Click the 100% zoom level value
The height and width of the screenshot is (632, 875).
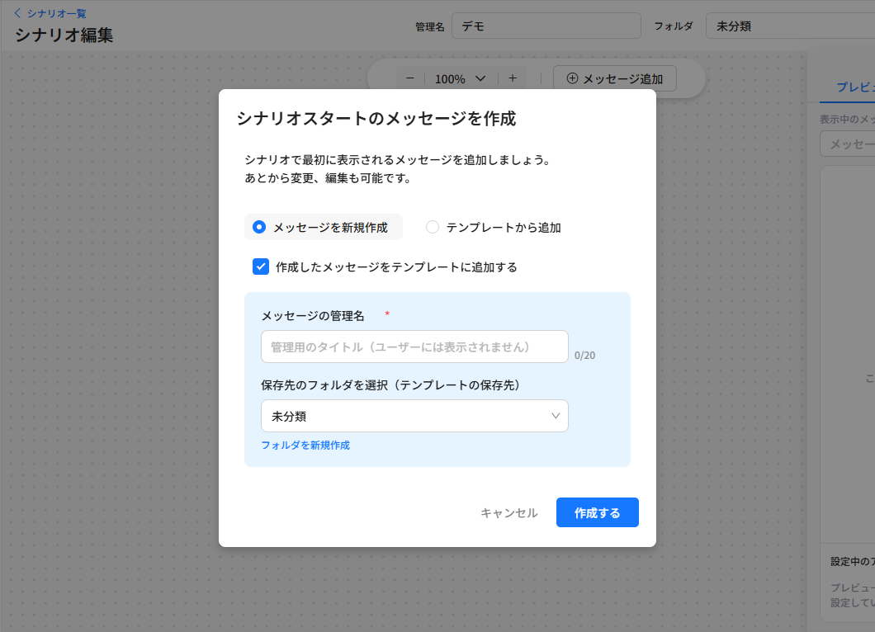click(450, 78)
